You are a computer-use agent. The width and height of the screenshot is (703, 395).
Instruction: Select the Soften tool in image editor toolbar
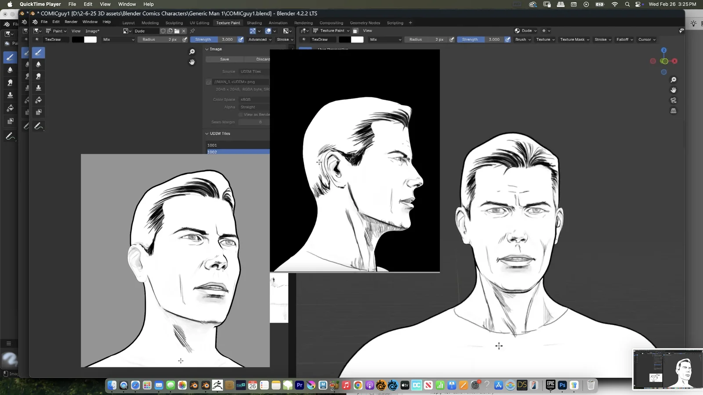point(38,65)
